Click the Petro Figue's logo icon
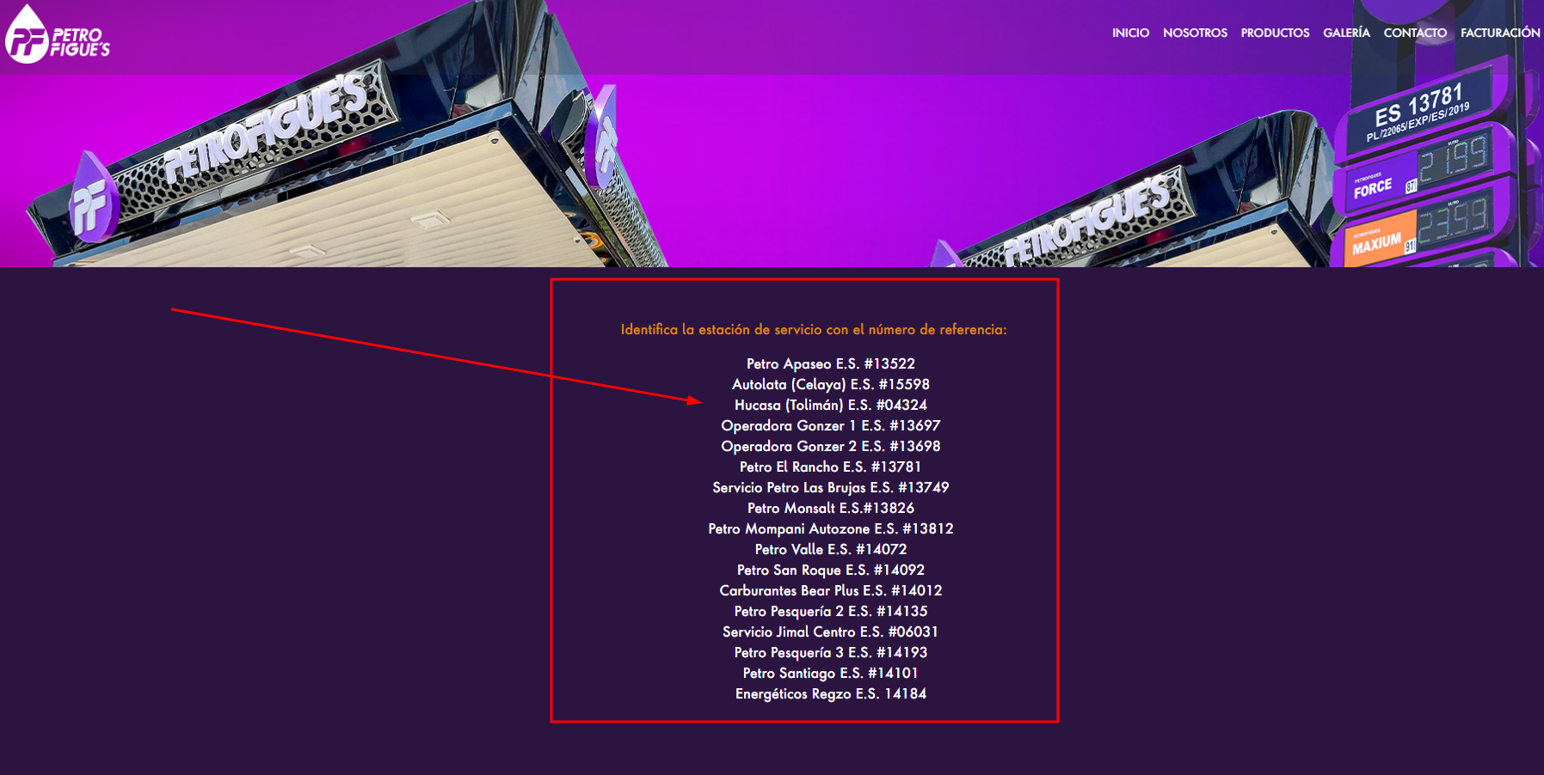Screen dimensions: 1544x775 point(28,36)
